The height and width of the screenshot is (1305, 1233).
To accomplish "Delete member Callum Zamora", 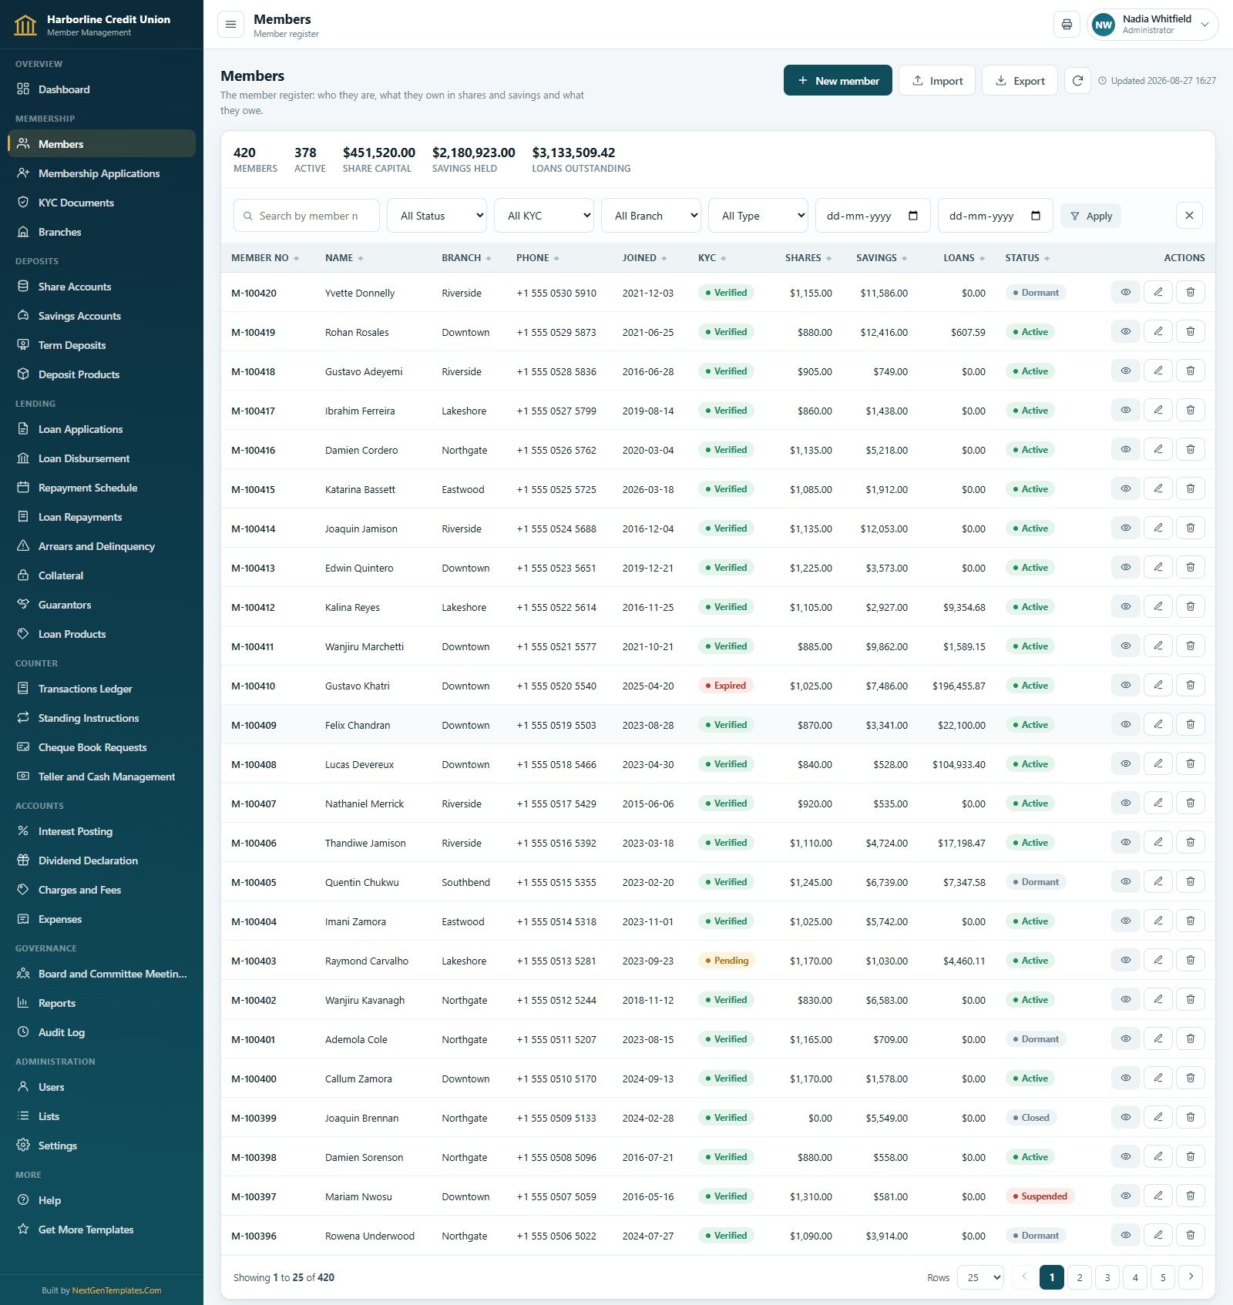I will [x=1191, y=1079].
